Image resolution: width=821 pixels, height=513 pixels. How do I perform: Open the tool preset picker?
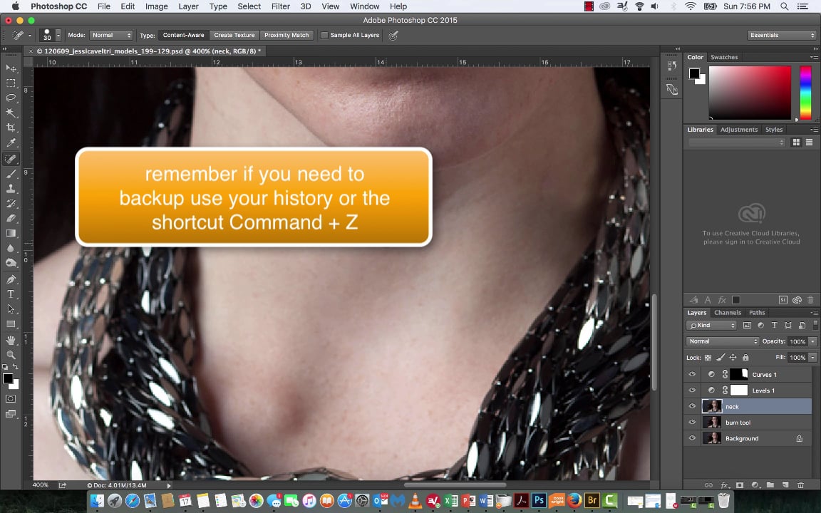(21, 35)
